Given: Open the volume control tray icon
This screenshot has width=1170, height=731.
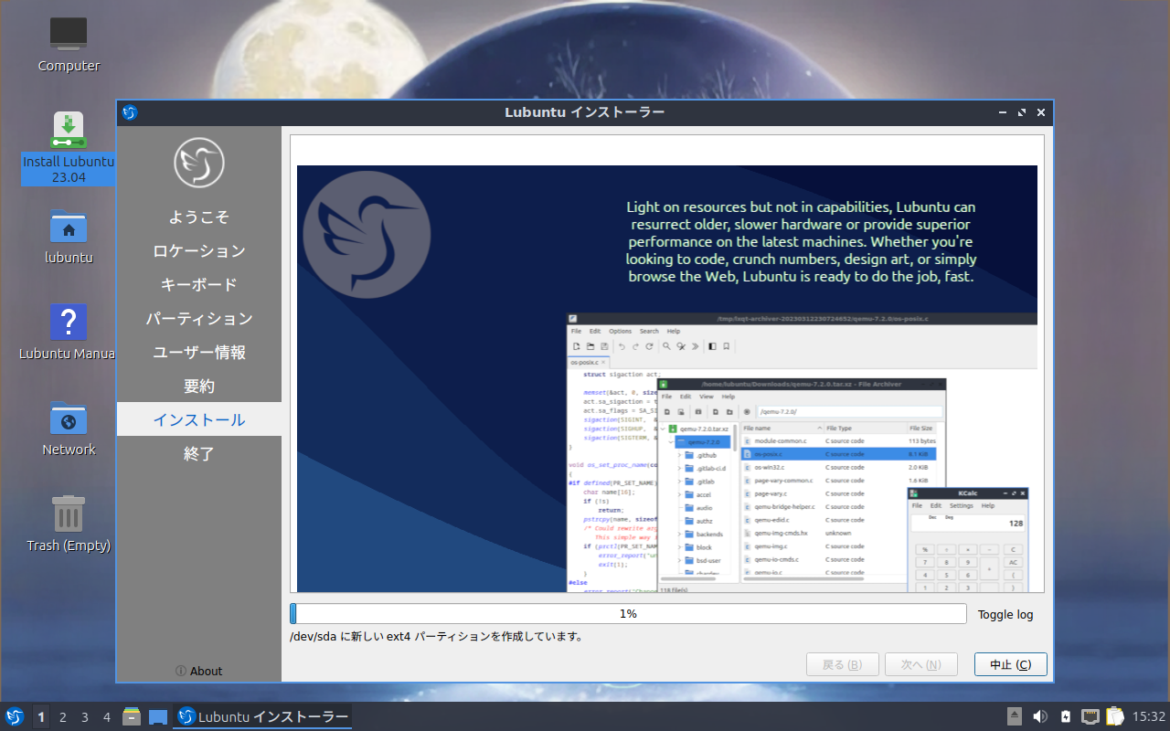Looking at the screenshot, I should [1039, 716].
